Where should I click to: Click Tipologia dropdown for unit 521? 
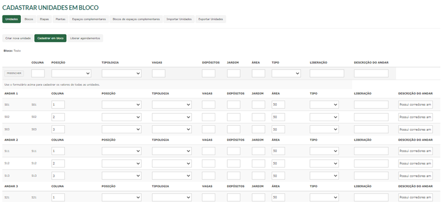[x=172, y=197]
